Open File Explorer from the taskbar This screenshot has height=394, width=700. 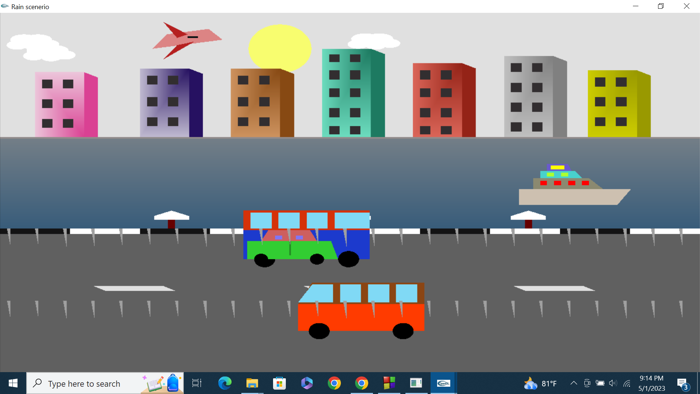click(x=252, y=383)
